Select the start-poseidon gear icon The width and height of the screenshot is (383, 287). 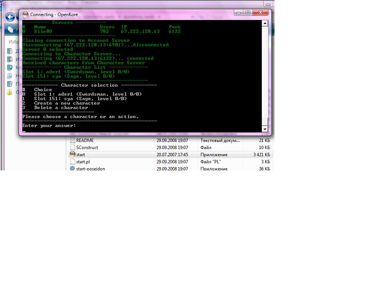coord(73,168)
